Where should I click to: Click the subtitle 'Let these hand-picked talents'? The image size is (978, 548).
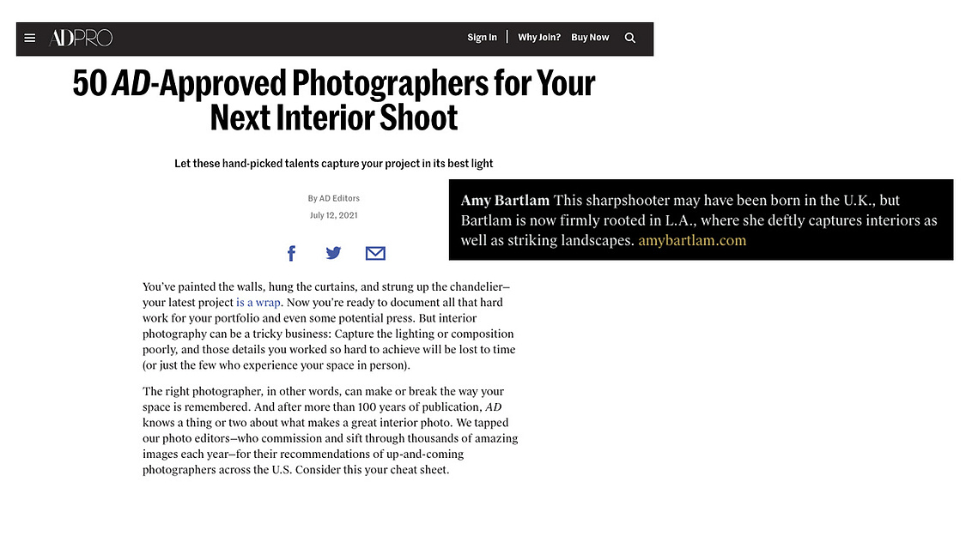[334, 163]
